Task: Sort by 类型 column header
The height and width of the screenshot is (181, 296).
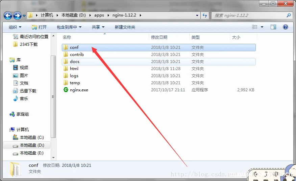Action: (196, 37)
